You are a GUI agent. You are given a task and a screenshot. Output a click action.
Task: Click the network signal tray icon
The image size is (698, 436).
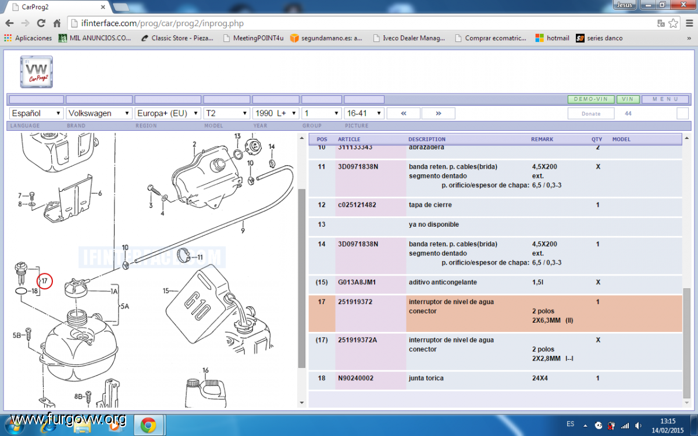pos(625,425)
